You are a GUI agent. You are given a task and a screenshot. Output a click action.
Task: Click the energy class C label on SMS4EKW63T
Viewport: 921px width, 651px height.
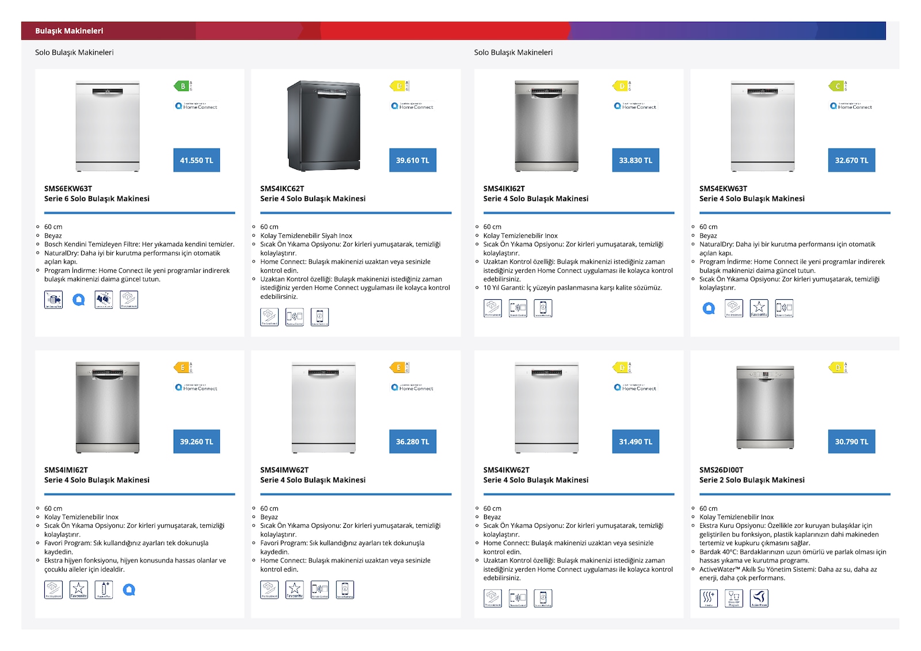click(x=838, y=86)
